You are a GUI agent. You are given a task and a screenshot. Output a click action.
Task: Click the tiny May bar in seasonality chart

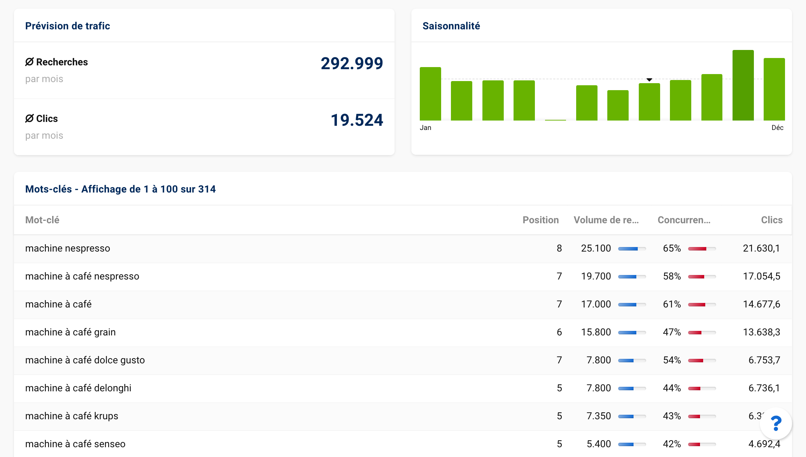556,120
